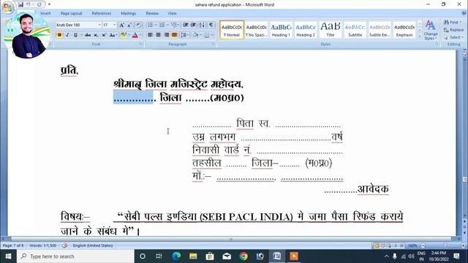Open Chrome from taskbar
Screen dimensions: 468x263
tap(244, 256)
